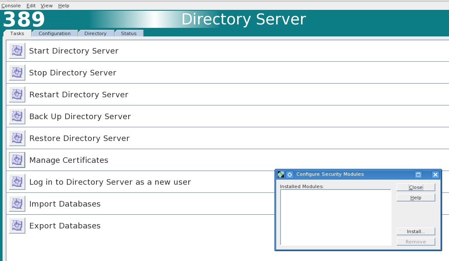Click the 'Installed Modules:' label

click(x=301, y=186)
